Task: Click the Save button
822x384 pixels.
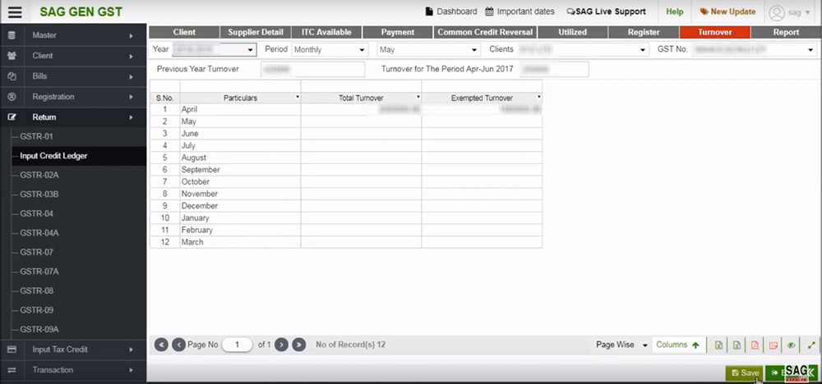Action: (744, 373)
